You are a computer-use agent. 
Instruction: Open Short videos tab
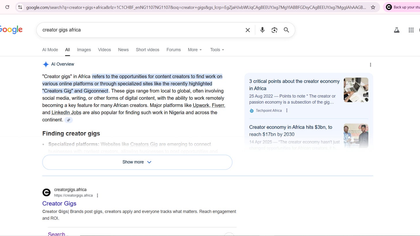[x=147, y=50]
